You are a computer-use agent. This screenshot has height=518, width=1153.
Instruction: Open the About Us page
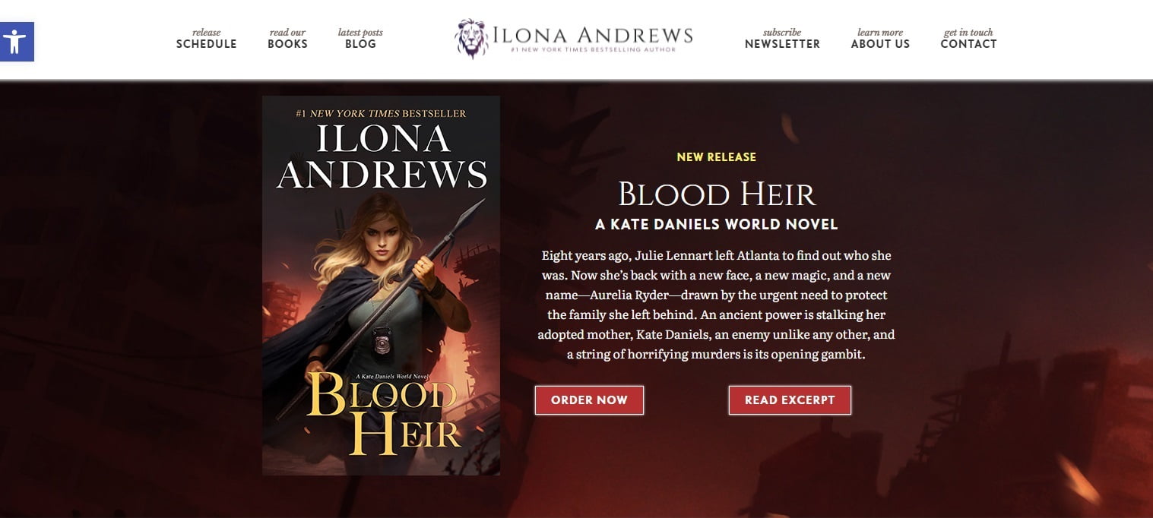(x=880, y=39)
